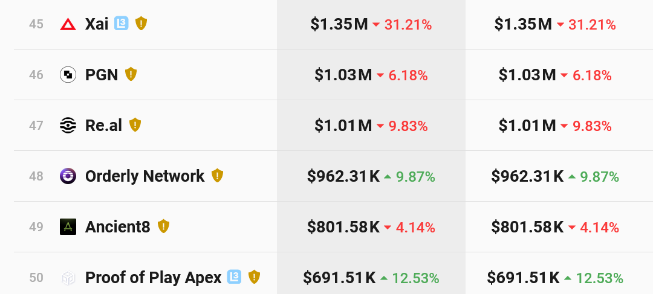Click the Orderly Network warning shield
The image size is (653, 294).
(218, 176)
